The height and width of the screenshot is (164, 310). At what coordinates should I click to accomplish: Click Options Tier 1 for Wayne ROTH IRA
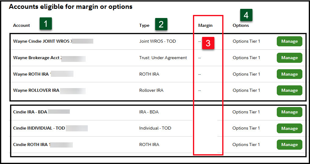(x=246, y=74)
